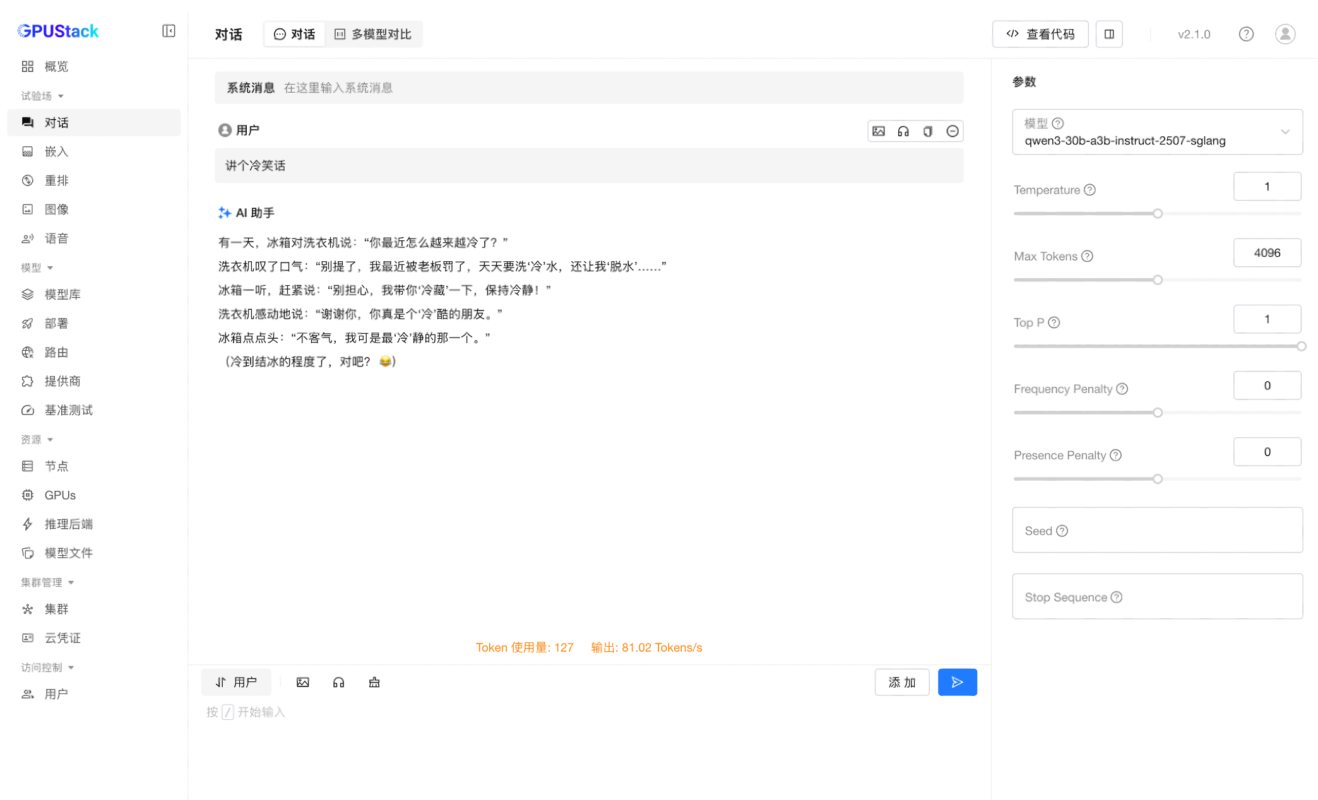Click the 查看代码 button
1318x800 pixels.
click(x=1040, y=34)
